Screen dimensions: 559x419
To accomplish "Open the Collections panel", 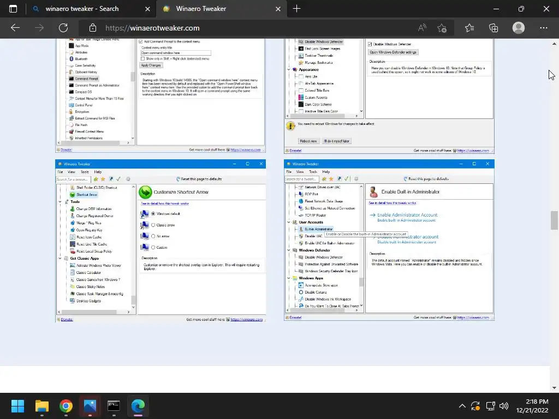I will coord(493,28).
